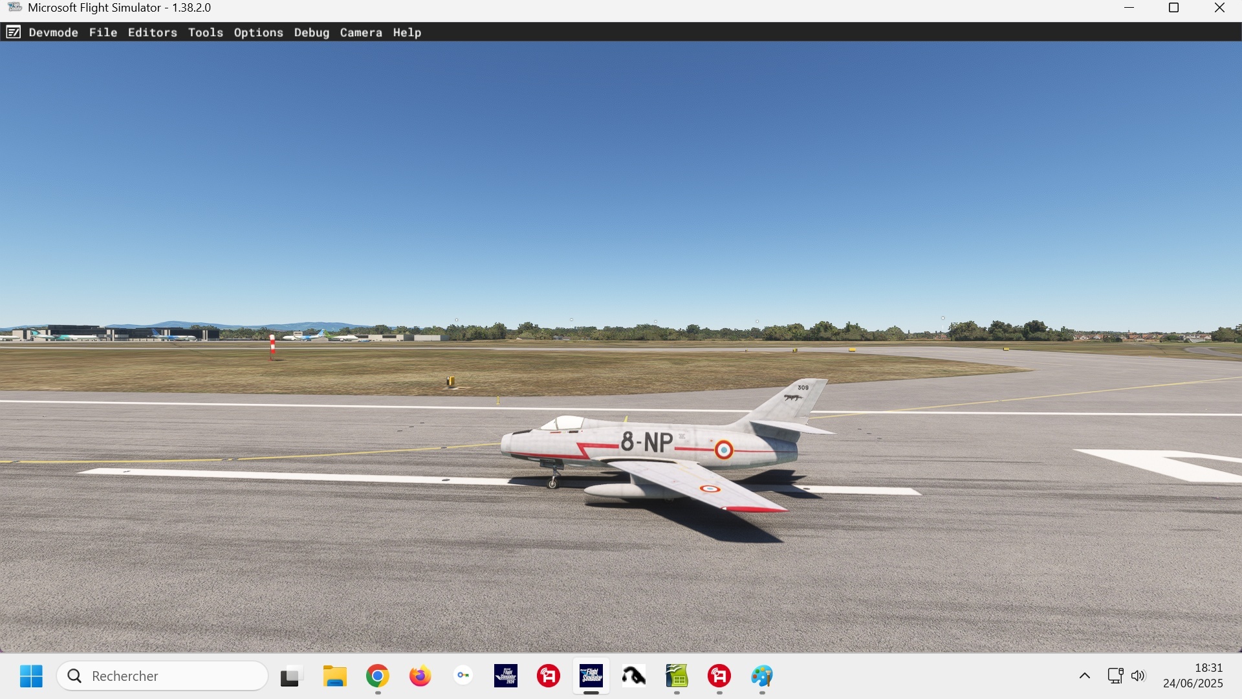Open the Devmode menu
This screenshot has height=699, width=1242.
point(53,32)
